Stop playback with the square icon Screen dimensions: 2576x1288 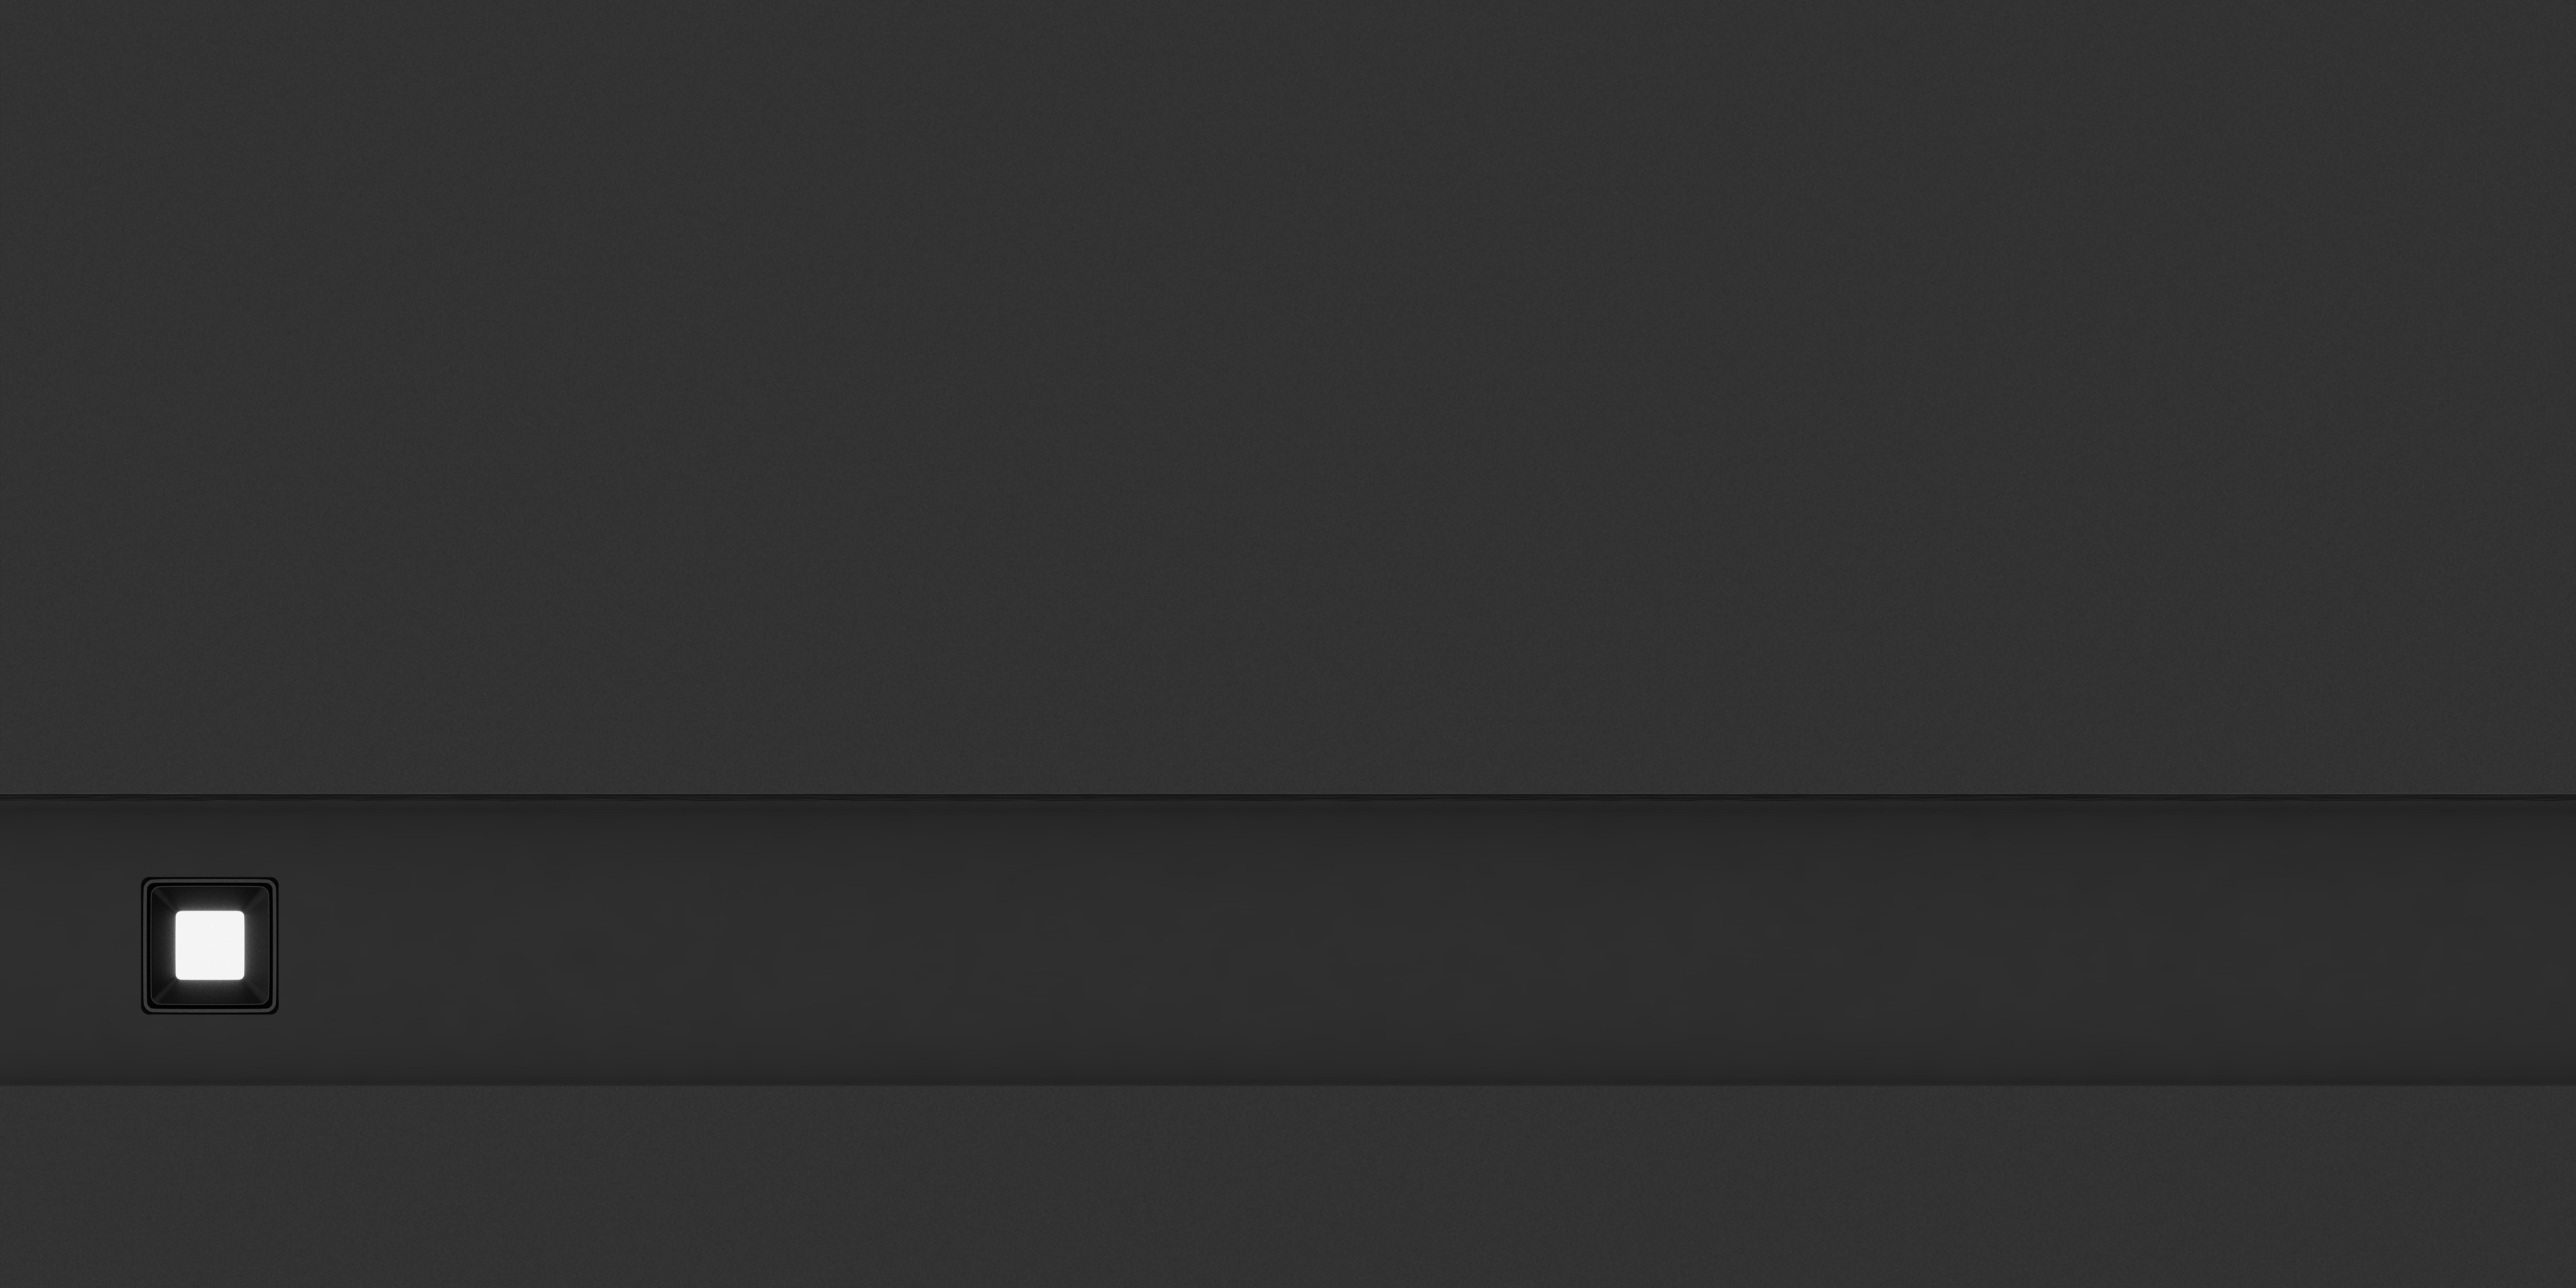pyautogui.click(x=210, y=945)
